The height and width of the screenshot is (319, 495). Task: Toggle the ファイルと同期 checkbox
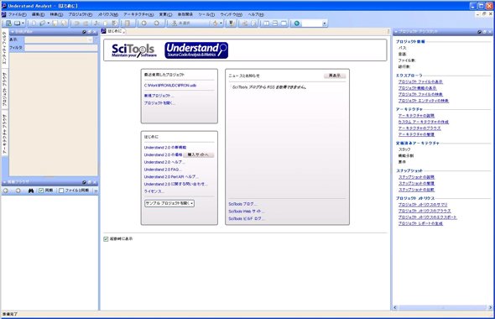click(x=61, y=191)
